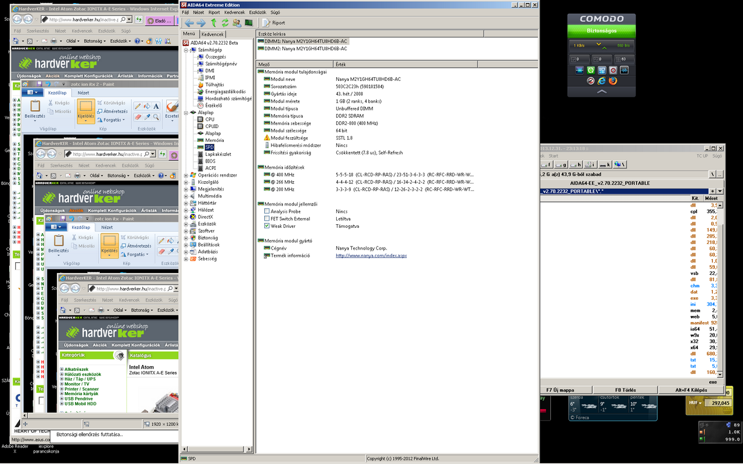
Task: Open AIDA64 Súgó menu
Action: tap(275, 12)
